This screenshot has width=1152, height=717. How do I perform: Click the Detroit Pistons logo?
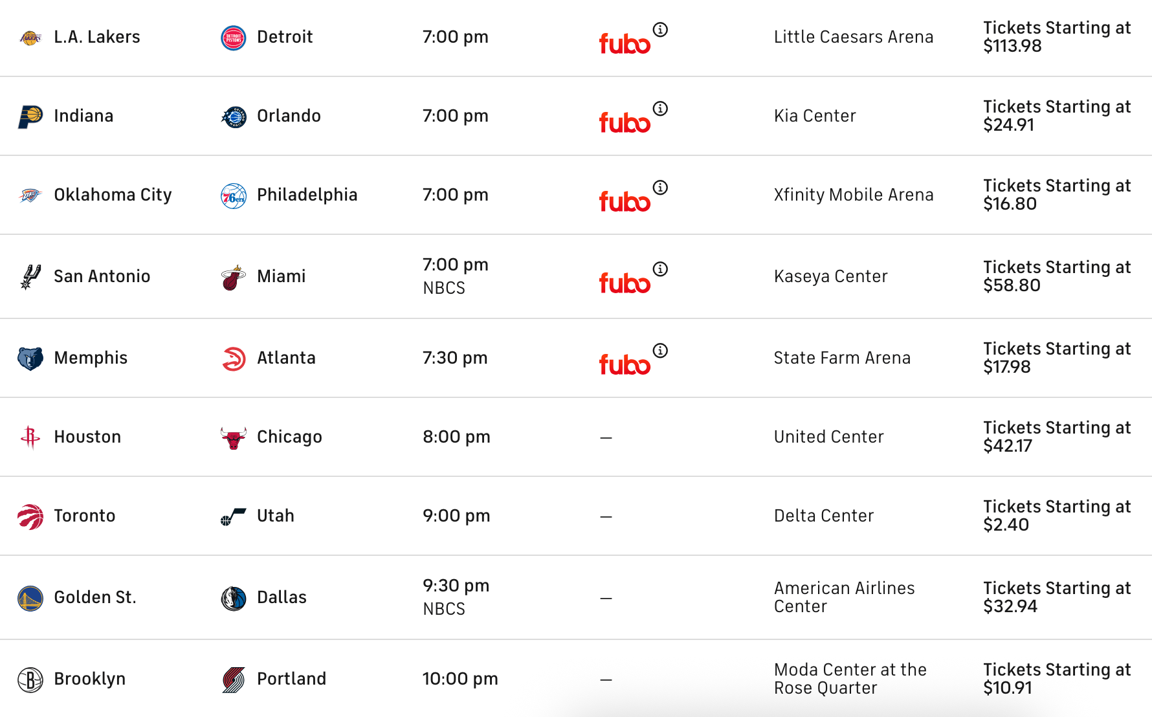233,38
